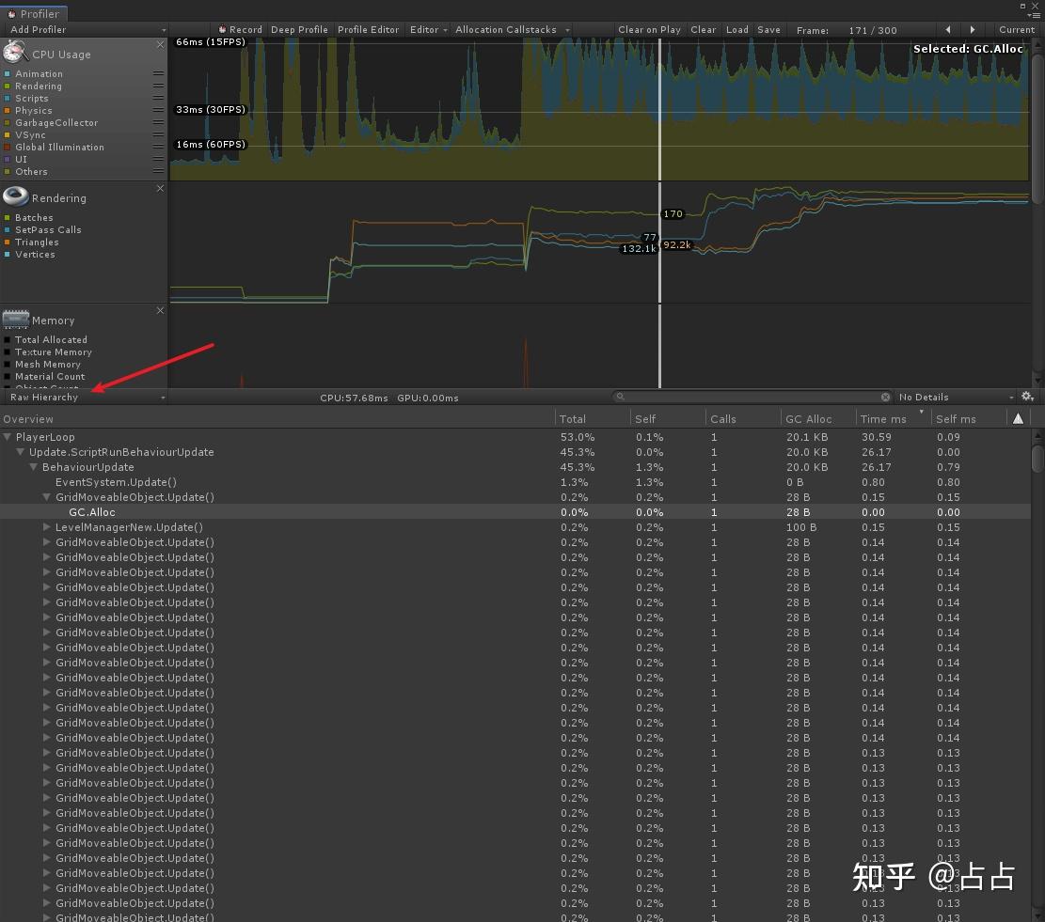Click the Memory chip icon
1045x922 pixels.
[16, 320]
